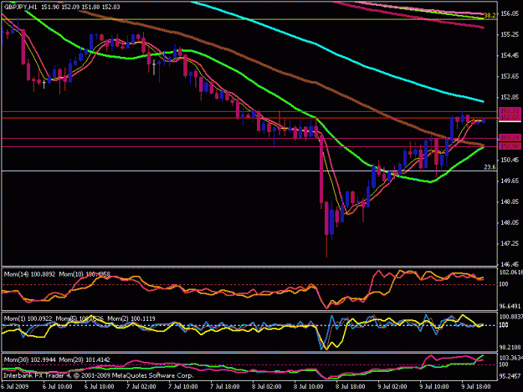Click the 9 Jul 18:00 time label
The image size is (523, 392).
pos(475,386)
